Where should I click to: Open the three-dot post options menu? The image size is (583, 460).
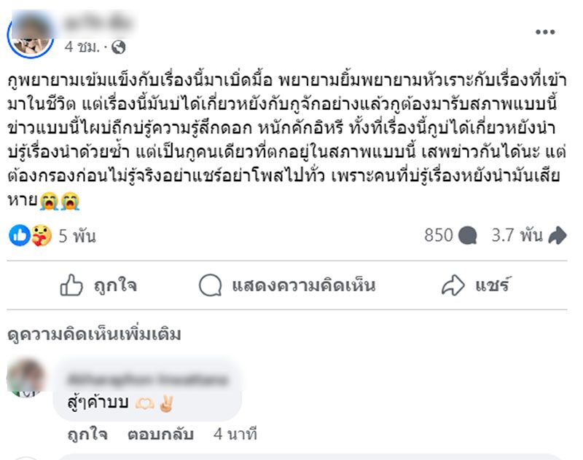[x=545, y=32]
